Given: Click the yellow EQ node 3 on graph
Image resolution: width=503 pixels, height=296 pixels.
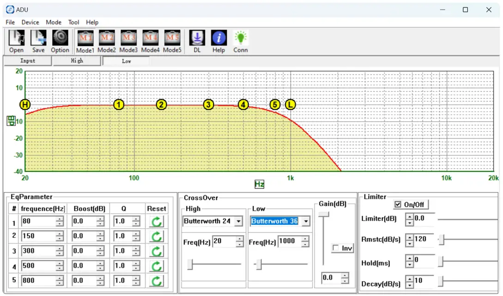Looking at the screenshot, I should point(209,105).
